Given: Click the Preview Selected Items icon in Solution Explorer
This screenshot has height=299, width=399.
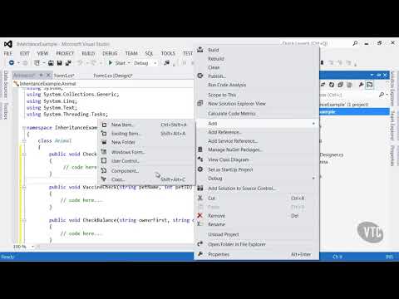Looking at the screenshot, I should 370,85.
